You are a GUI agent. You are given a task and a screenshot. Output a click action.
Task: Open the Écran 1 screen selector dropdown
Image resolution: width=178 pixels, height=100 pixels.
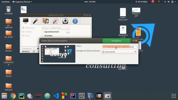[56, 28]
